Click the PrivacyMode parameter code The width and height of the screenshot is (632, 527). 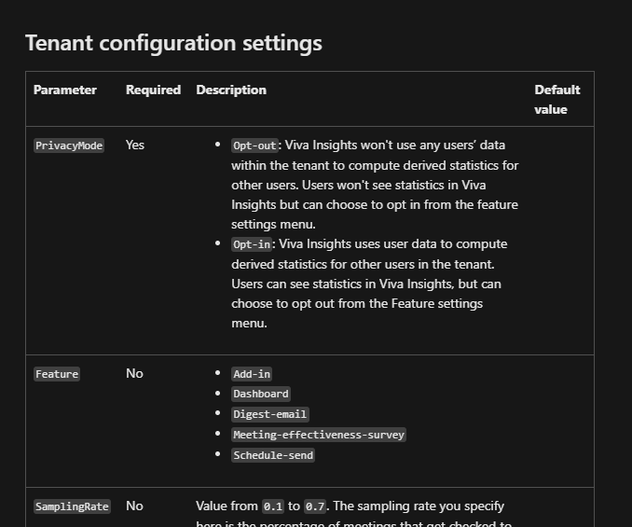69,146
